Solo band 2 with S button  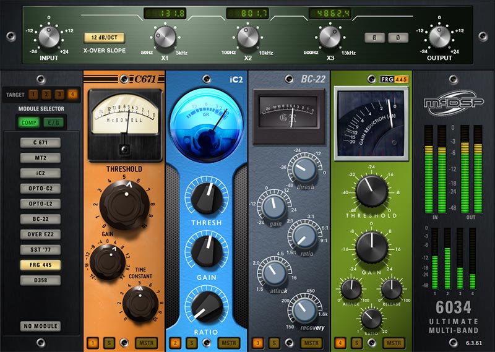(192, 343)
